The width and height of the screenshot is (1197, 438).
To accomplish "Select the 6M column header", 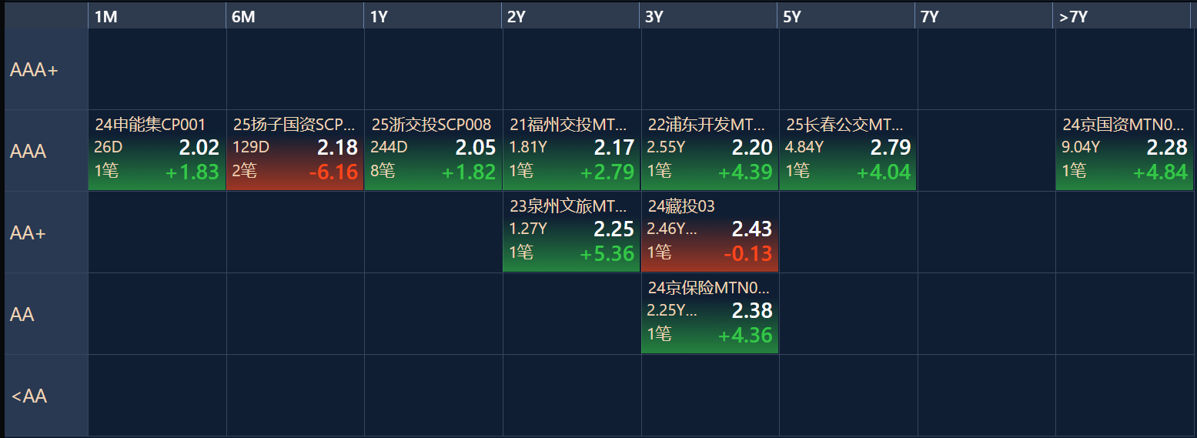I will pos(295,17).
